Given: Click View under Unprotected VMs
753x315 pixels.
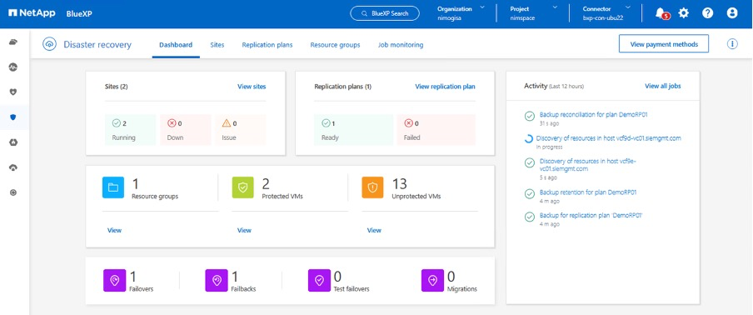Looking at the screenshot, I should coord(374,230).
